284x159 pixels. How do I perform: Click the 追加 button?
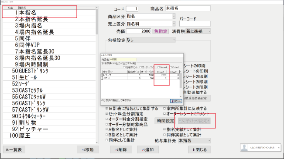coord(148,149)
